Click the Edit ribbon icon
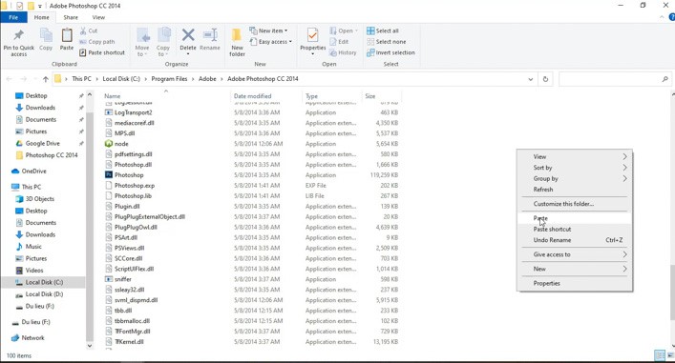The height and width of the screenshot is (363, 675). (339, 42)
